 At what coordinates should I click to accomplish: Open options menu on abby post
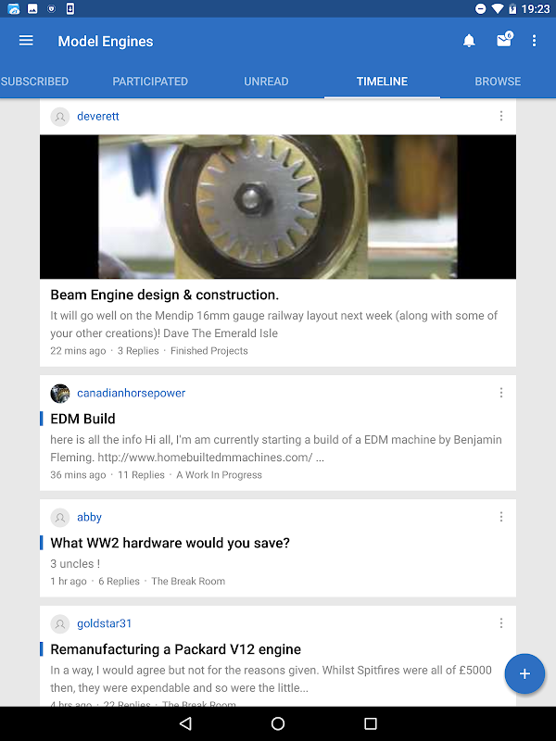point(501,517)
